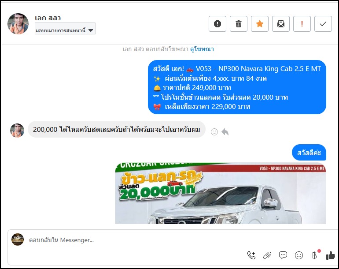React to the 200,000 message with emoji
The width and height of the screenshot is (339, 269).
214,132
